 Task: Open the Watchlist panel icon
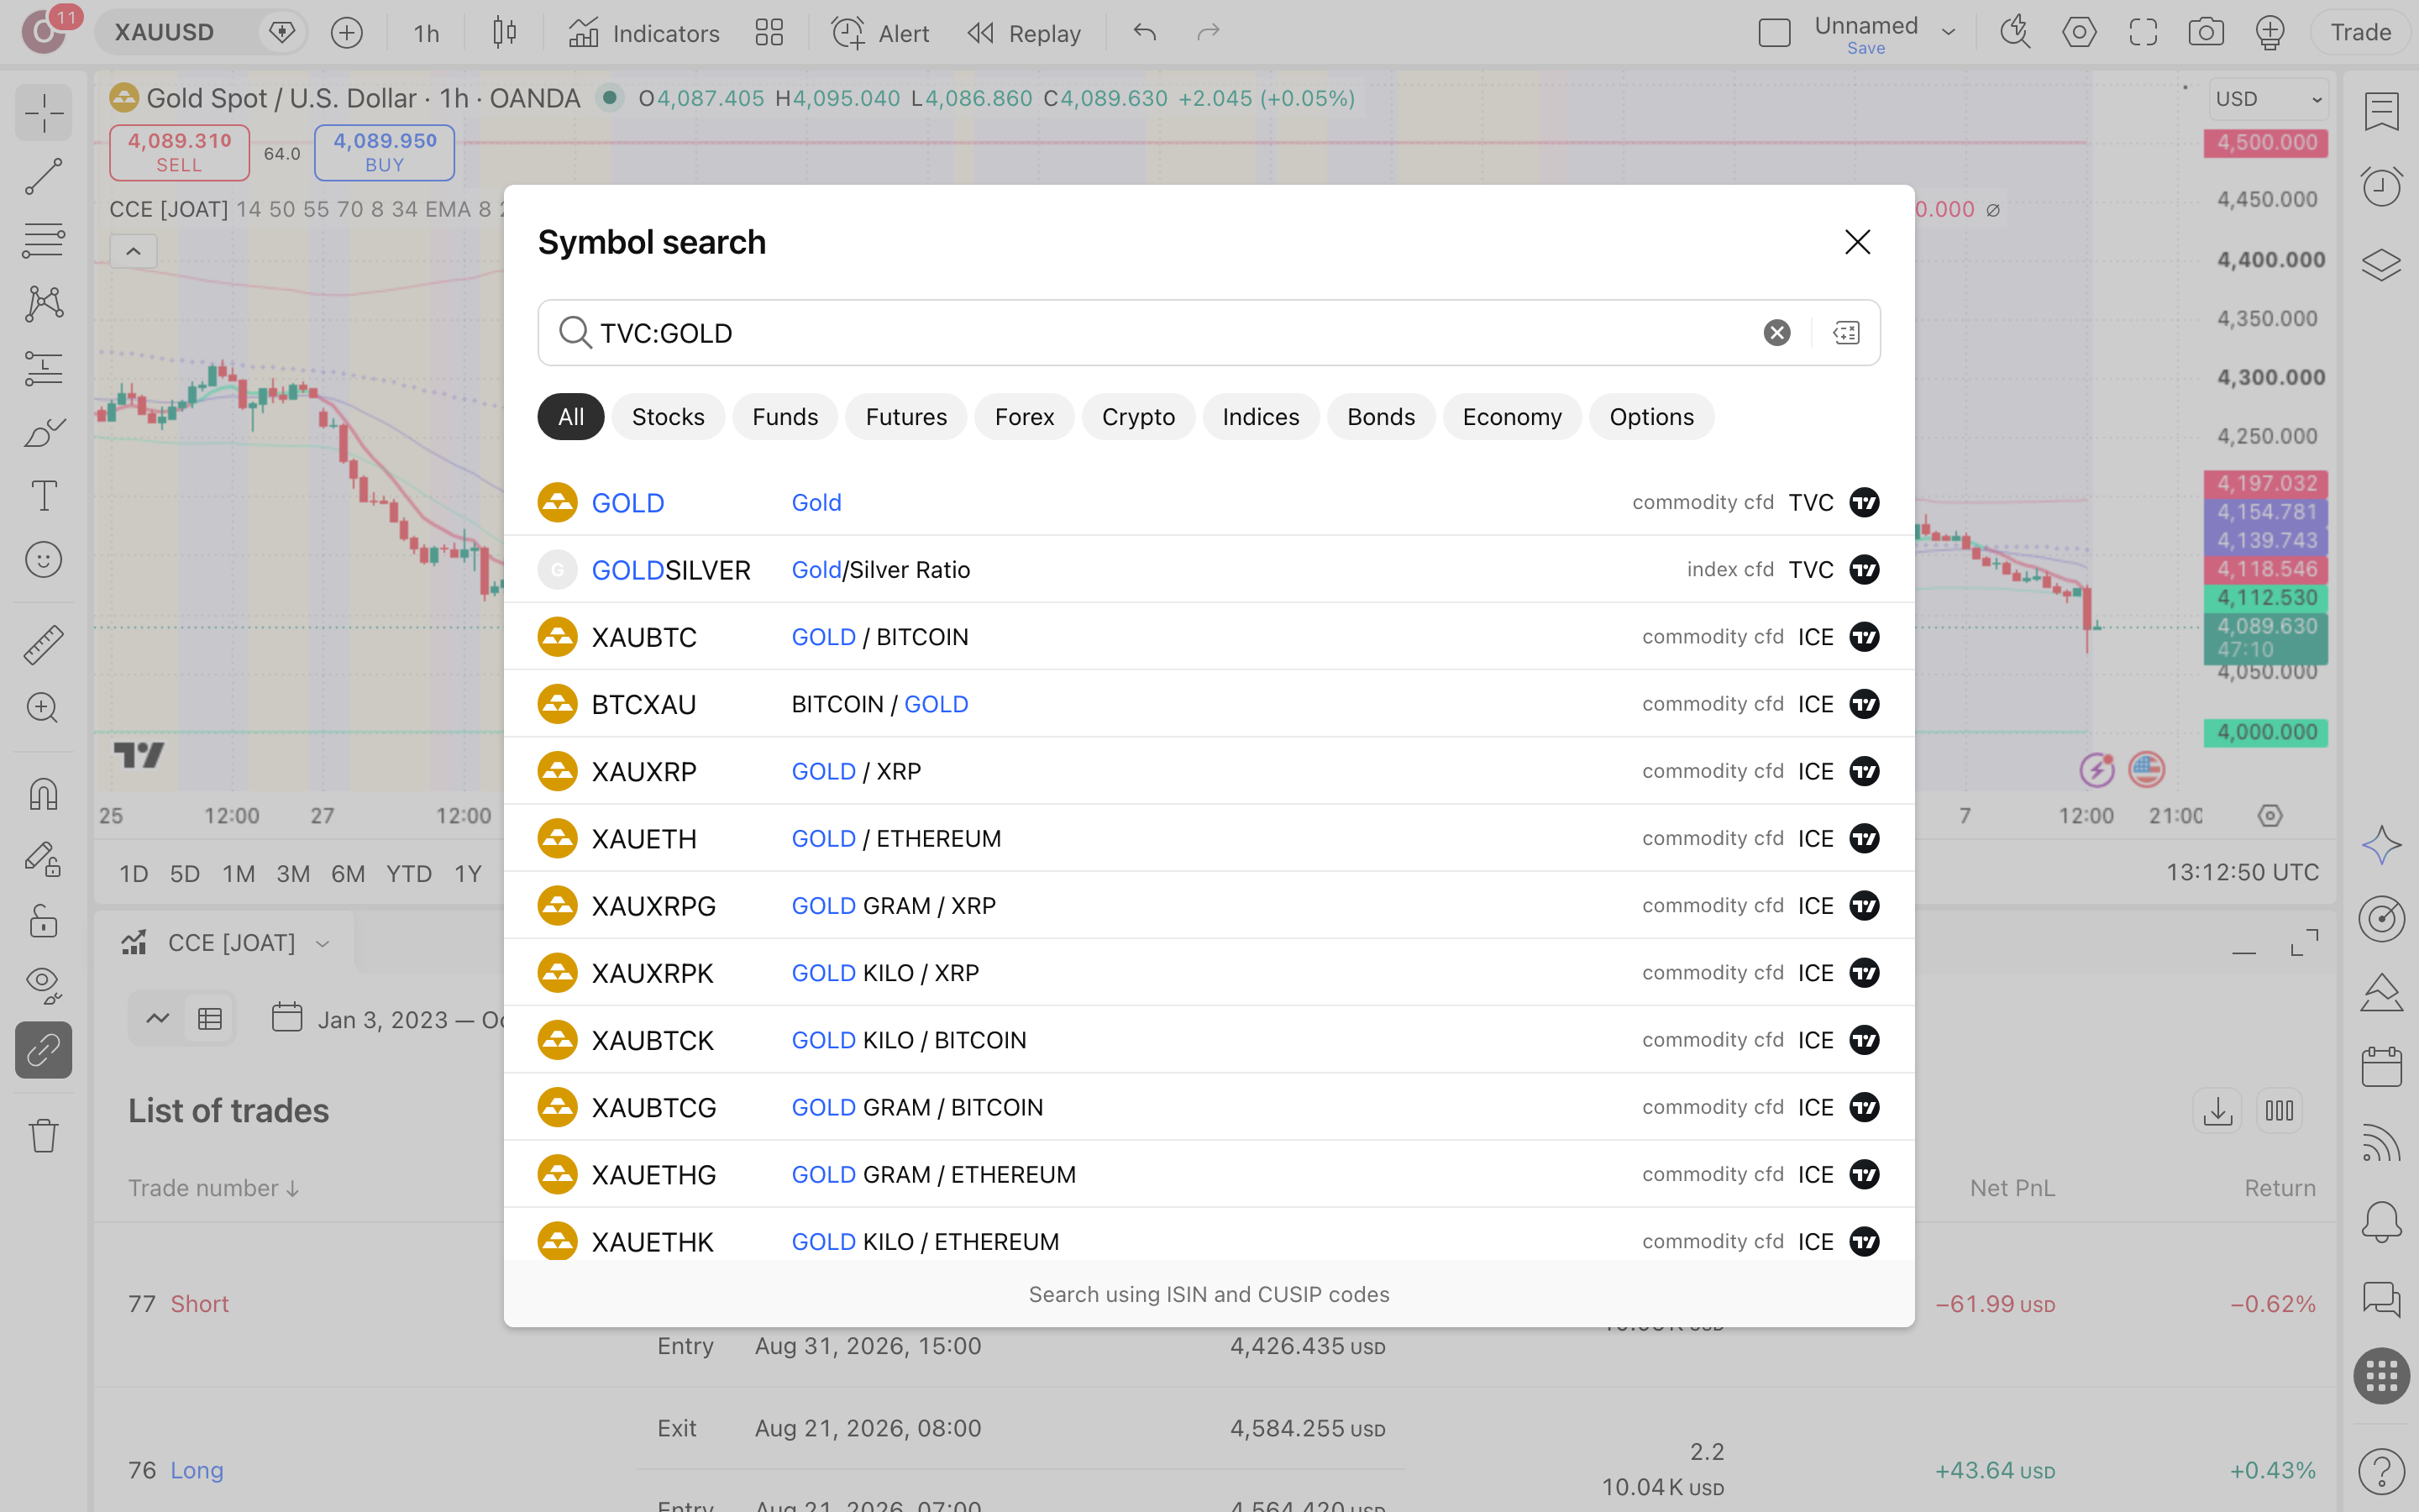pyautogui.click(x=2381, y=111)
